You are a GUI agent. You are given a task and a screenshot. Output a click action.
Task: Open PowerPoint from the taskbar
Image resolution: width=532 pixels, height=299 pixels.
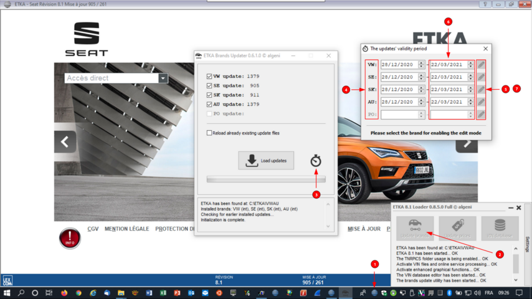point(177,293)
